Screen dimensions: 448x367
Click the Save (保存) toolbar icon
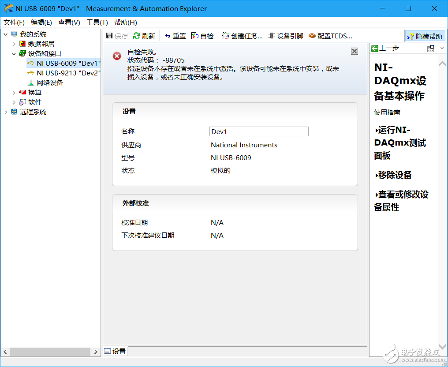[x=109, y=36]
